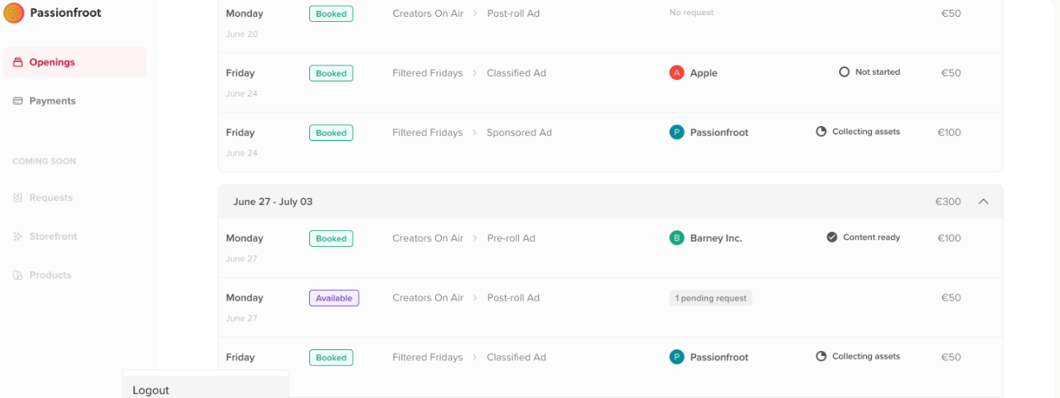Open the Passionfroot Sponsored Ad sponsor link

[x=718, y=133]
